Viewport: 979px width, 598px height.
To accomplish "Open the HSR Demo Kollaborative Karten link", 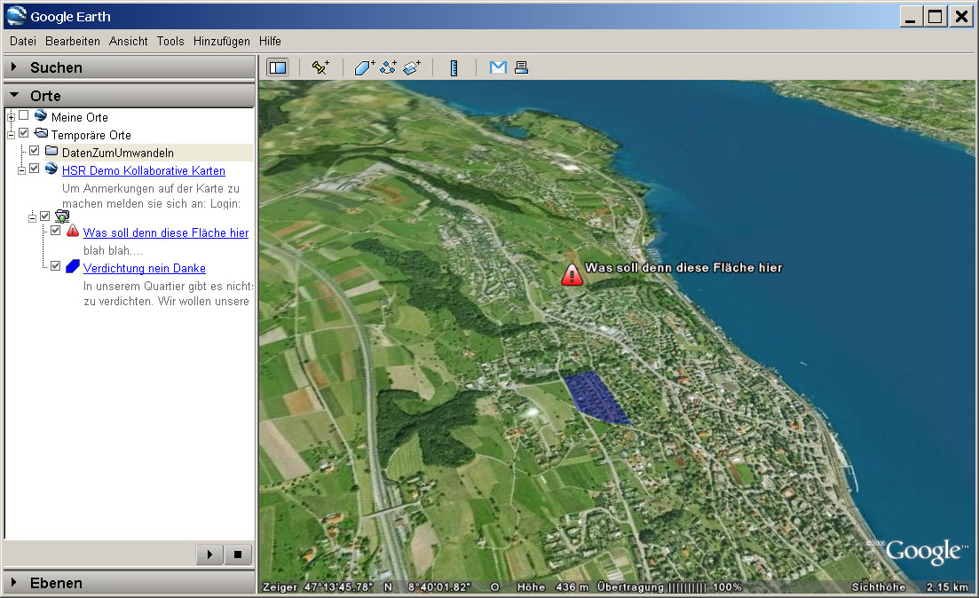I will point(143,170).
